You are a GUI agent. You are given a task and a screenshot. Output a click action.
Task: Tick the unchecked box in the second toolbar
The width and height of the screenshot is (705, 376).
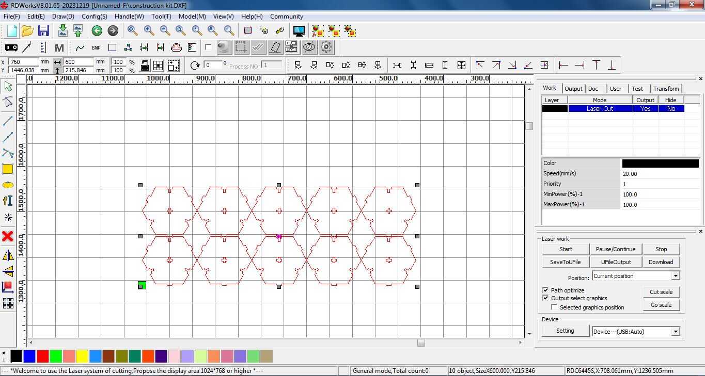coord(208,47)
